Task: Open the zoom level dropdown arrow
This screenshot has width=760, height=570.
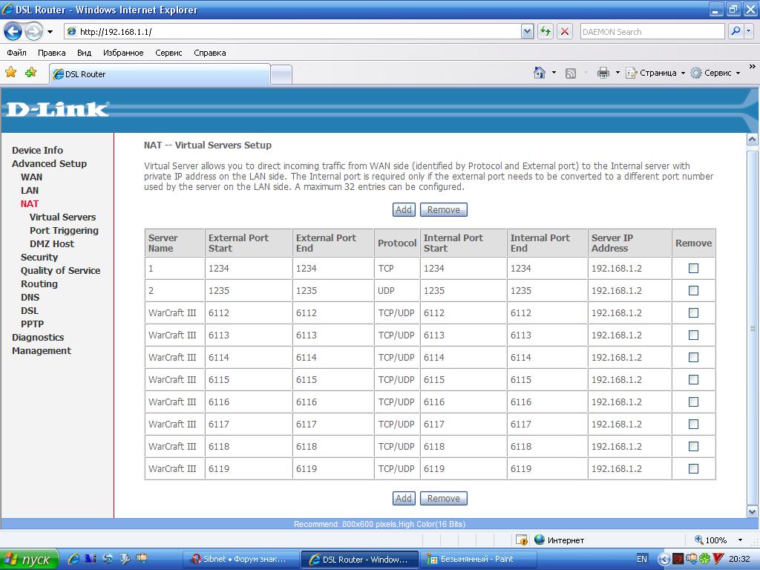Action: (x=740, y=540)
